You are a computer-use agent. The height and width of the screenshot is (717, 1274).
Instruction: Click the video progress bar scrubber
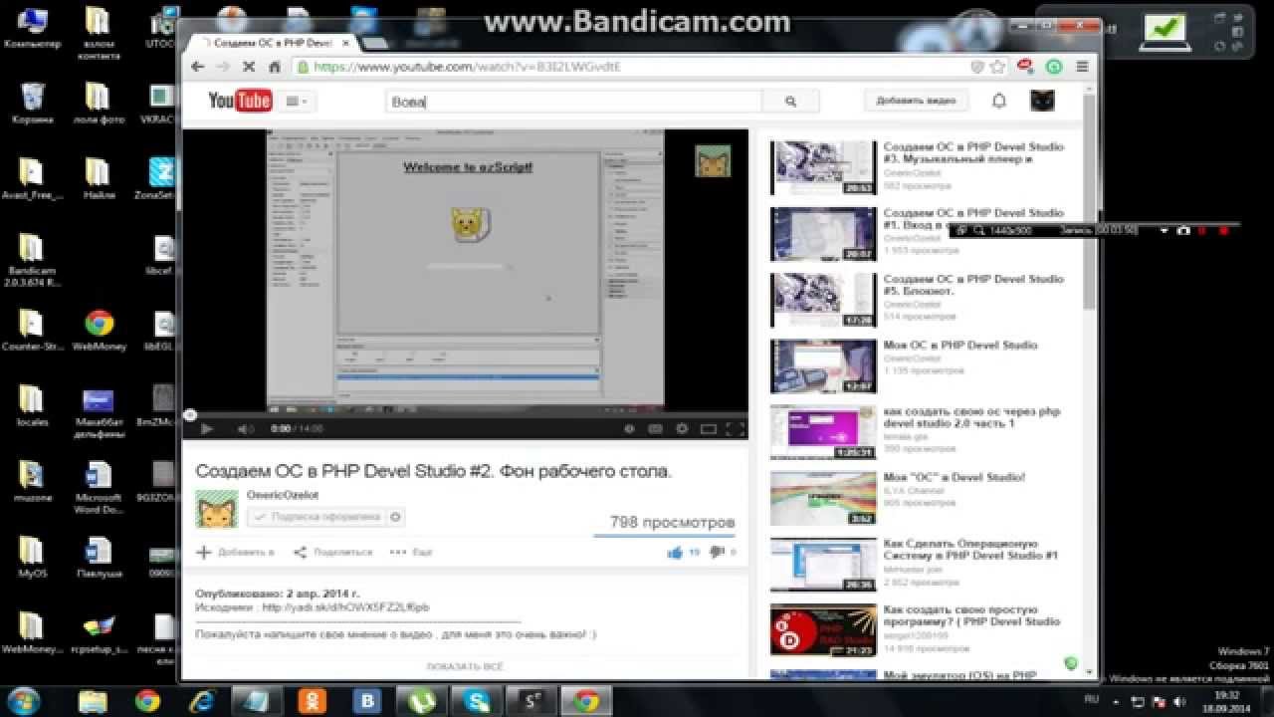pos(189,415)
